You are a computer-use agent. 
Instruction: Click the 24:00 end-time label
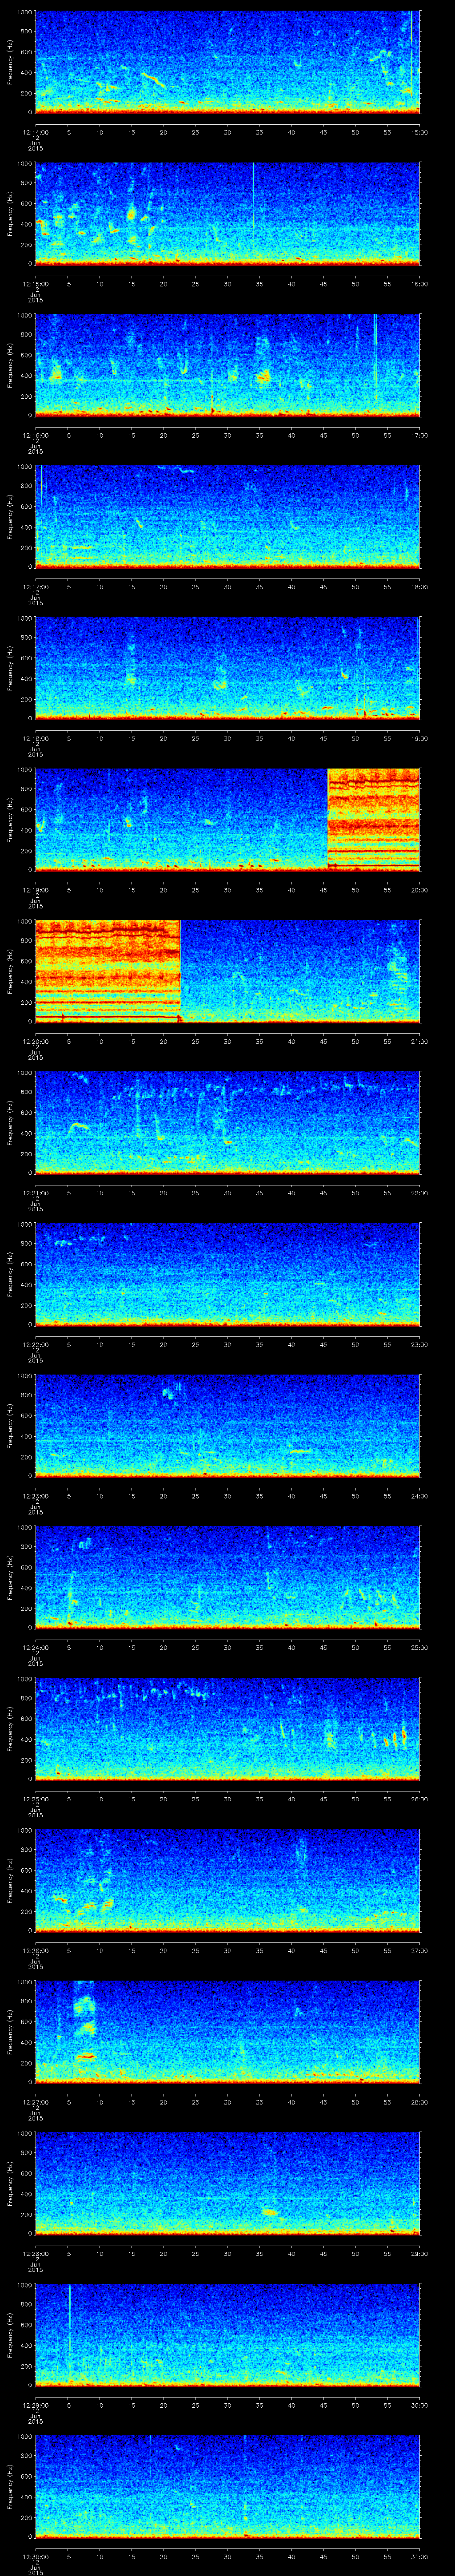coord(420,1496)
